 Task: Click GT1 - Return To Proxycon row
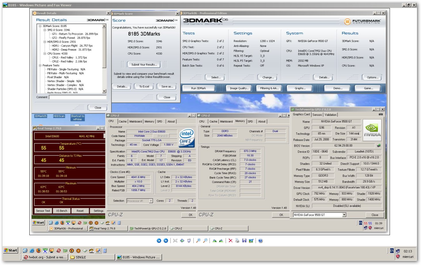(x=75, y=34)
